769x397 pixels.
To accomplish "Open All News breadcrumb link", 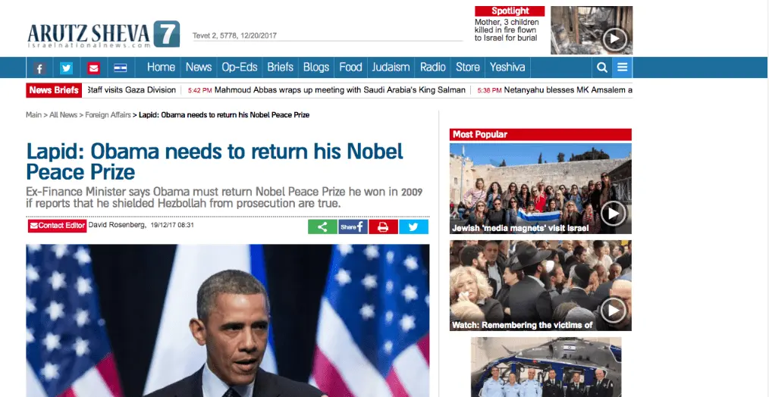I will point(63,114).
